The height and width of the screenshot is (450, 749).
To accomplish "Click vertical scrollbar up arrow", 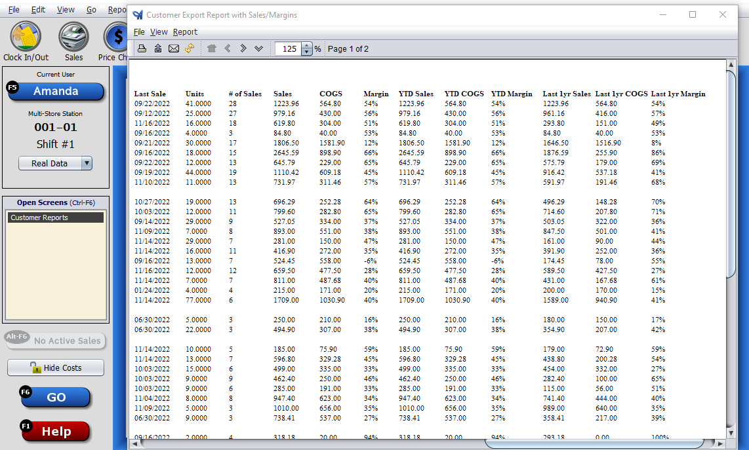I will pos(731,64).
